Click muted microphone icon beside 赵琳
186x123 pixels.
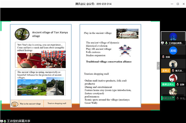click(x=177, y=85)
